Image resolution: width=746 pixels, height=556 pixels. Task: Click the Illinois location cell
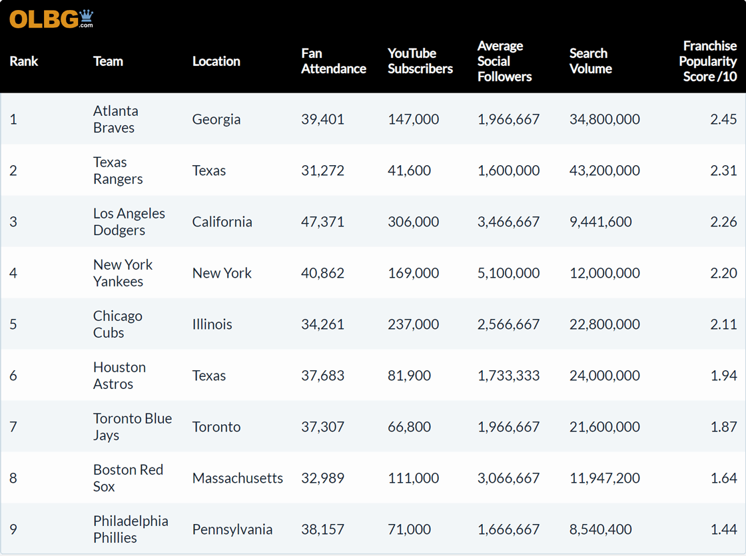[212, 324]
